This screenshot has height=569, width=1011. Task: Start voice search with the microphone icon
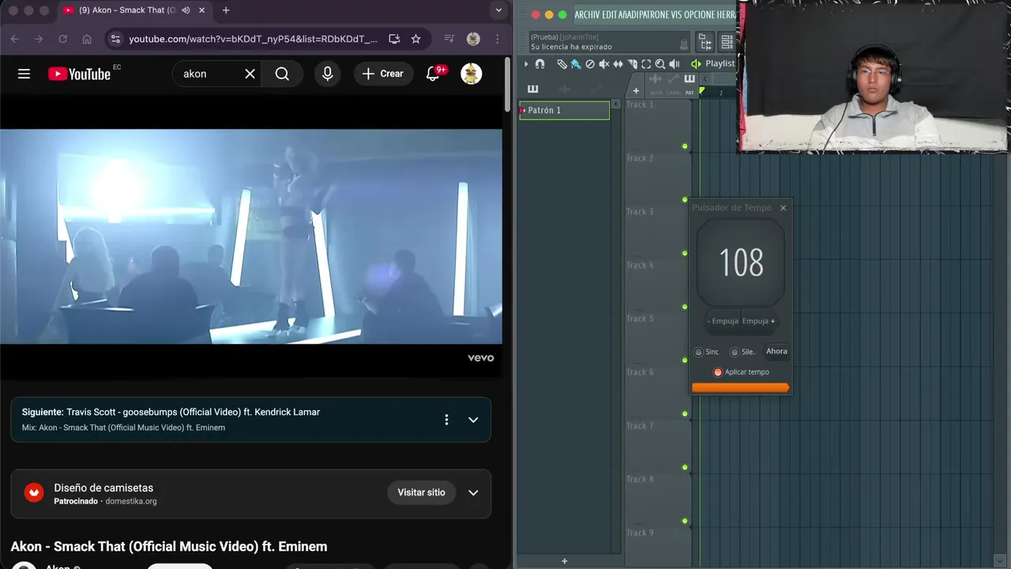(x=327, y=73)
